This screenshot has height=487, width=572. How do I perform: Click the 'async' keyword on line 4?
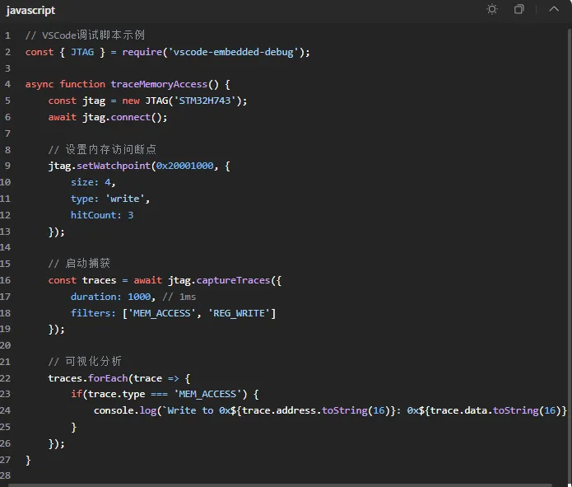click(40, 84)
